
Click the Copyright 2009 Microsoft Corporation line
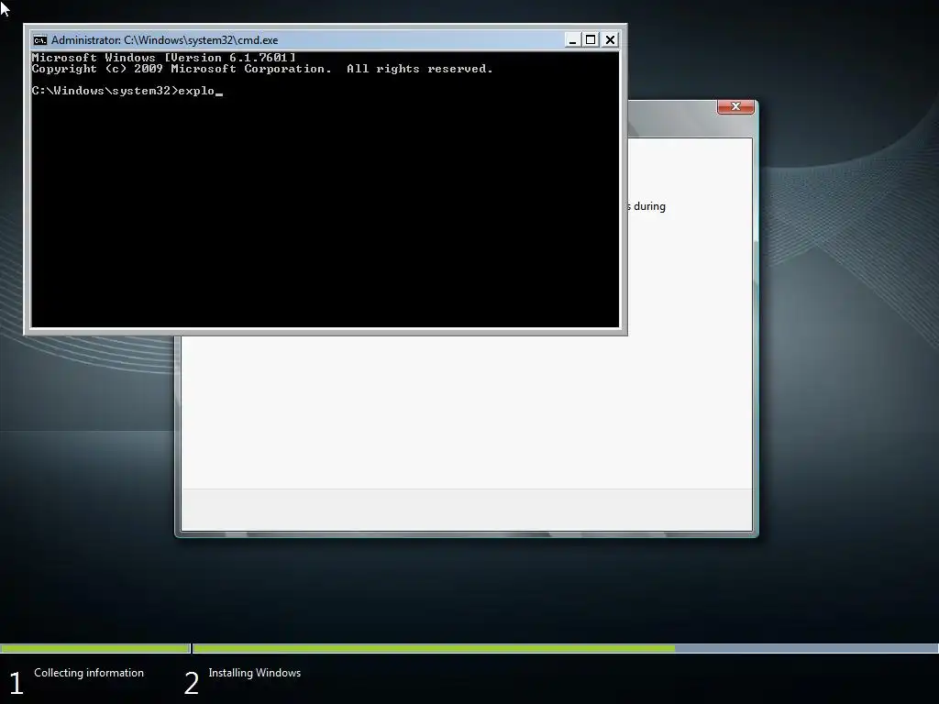tap(262, 69)
